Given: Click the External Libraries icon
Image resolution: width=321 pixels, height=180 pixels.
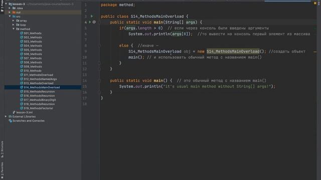Looking at the screenshot, I should pyautogui.click(x=10, y=116).
